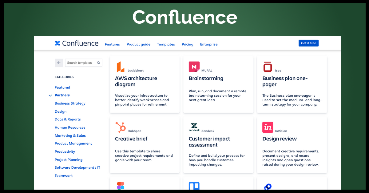Click the Confluence logo in the header

click(x=77, y=43)
